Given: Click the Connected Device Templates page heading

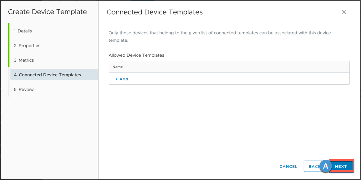Looking at the screenshot, I should (x=155, y=12).
